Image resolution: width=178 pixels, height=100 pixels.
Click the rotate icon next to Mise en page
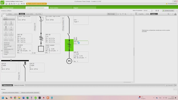(x=120, y=14)
